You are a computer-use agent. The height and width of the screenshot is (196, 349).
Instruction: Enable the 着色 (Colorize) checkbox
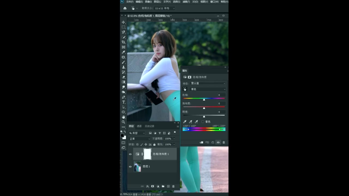coord(203,122)
